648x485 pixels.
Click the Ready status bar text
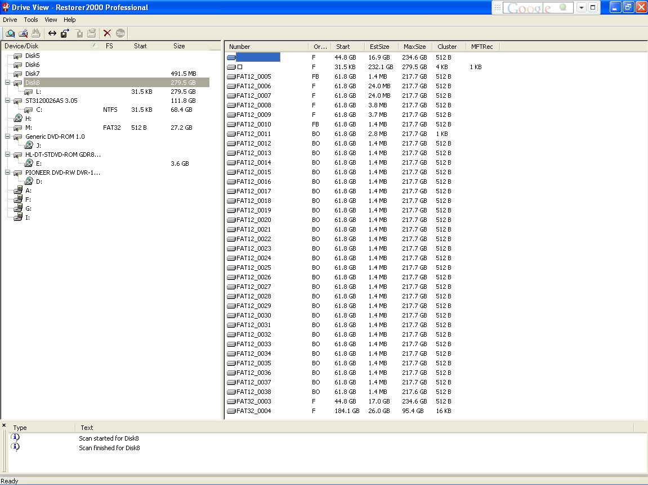point(9,481)
